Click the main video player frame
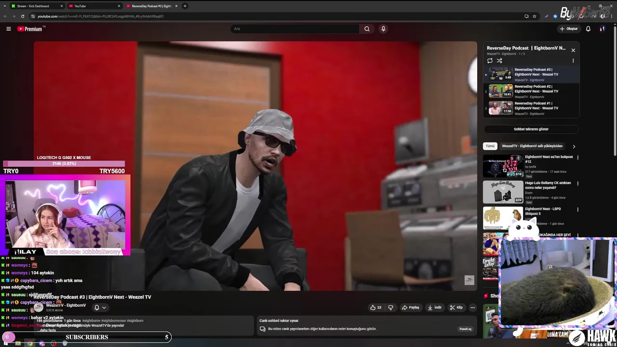Image resolution: width=617 pixels, height=347 pixels. tap(255, 166)
